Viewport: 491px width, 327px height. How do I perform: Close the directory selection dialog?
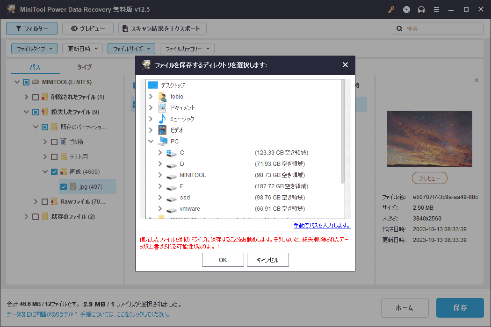(x=345, y=65)
